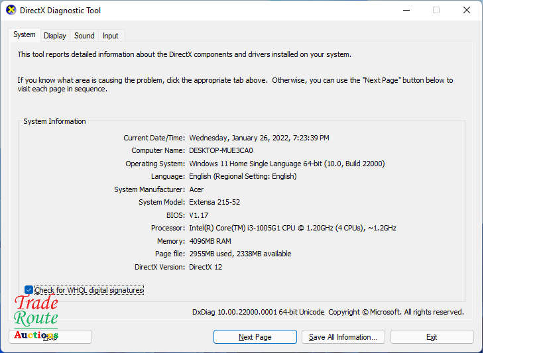
Task: Toggle Check for WHQL digital signatures checkbox
Action: point(29,290)
